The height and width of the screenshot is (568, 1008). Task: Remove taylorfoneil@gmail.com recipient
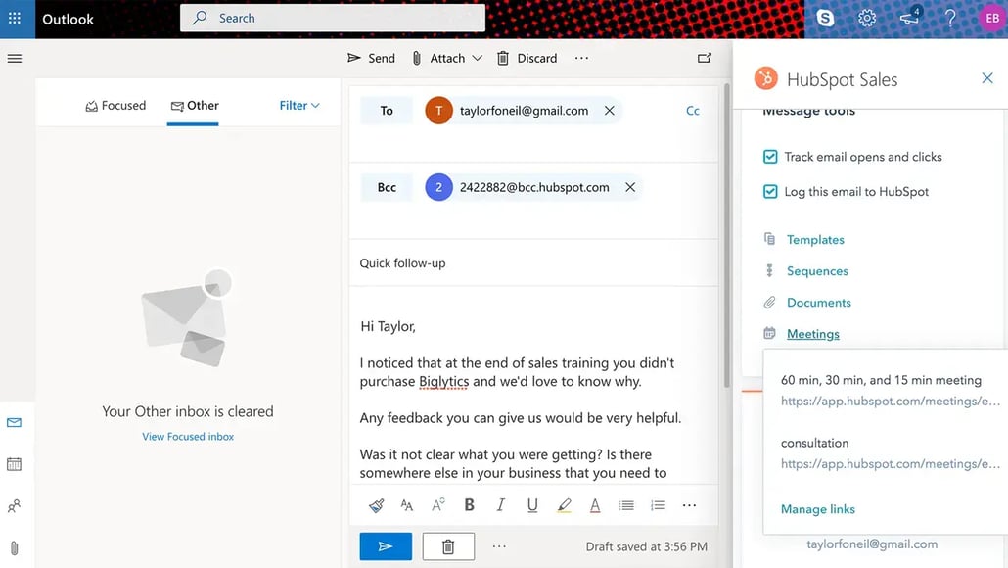coord(610,111)
